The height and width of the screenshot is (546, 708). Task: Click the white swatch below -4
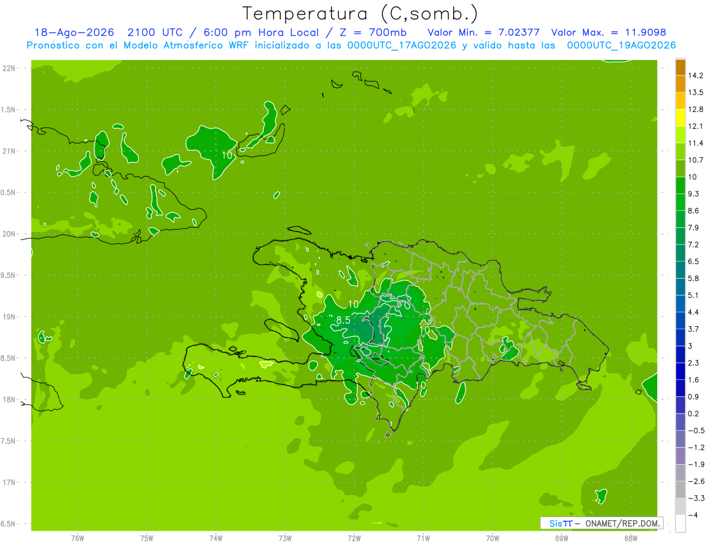(680, 523)
